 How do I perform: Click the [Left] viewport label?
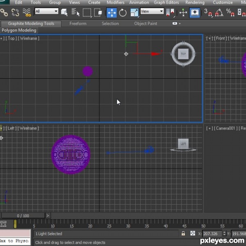tap(11, 128)
